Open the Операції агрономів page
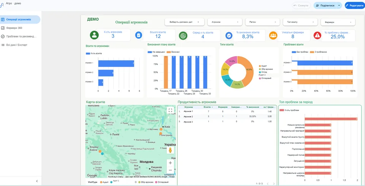 [20, 19]
